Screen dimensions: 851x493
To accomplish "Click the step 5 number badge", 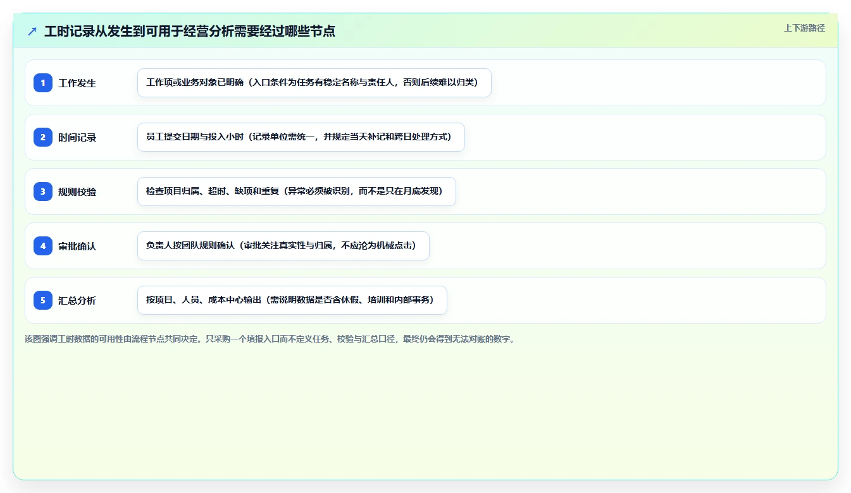I will (x=43, y=300).
